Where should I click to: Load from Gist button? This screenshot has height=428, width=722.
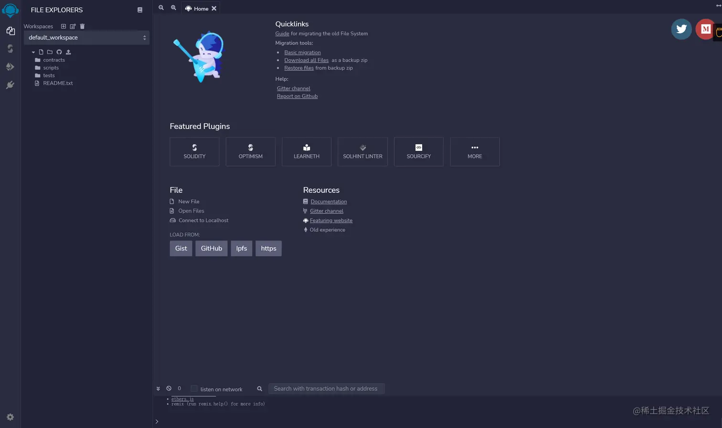(181, 249)
